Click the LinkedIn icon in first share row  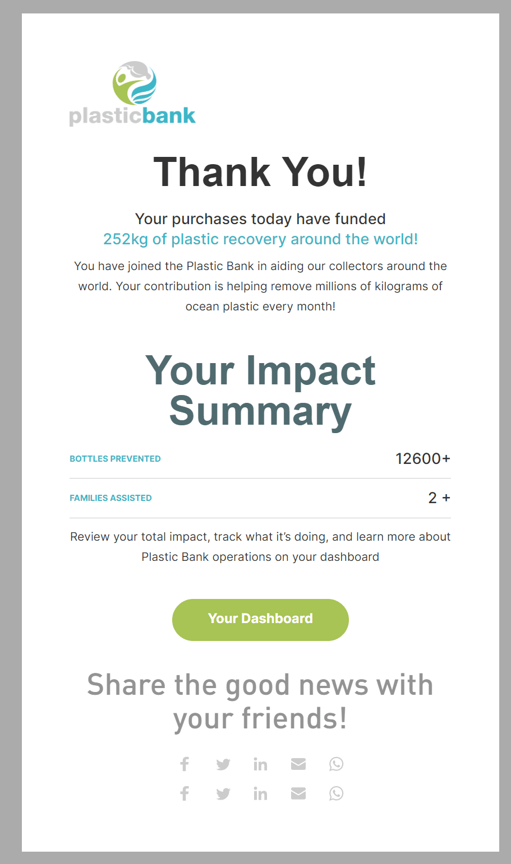point(260,764)
